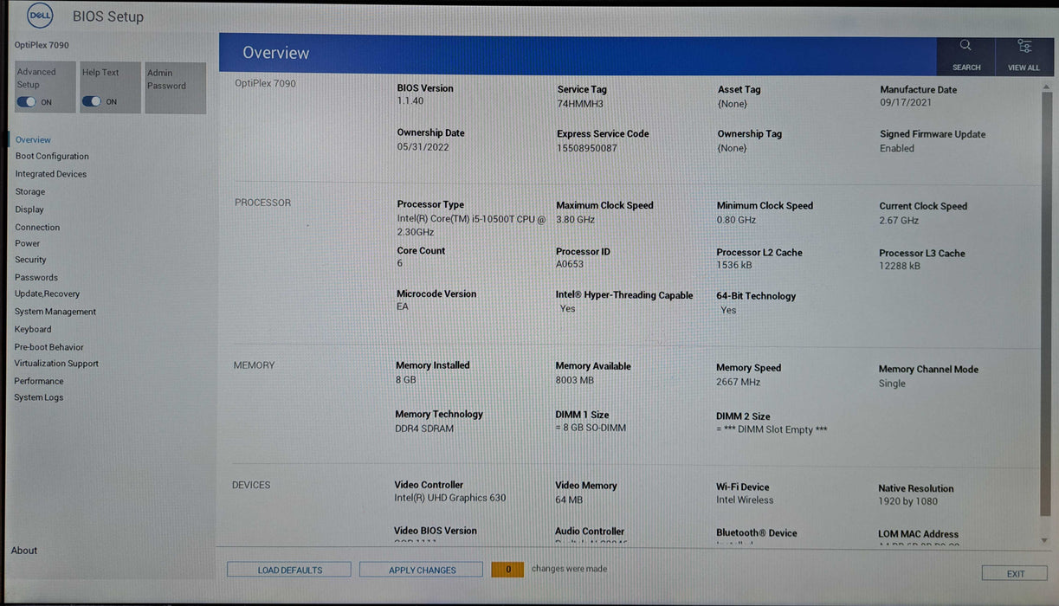Click the Dell logo

coord(42,16)
